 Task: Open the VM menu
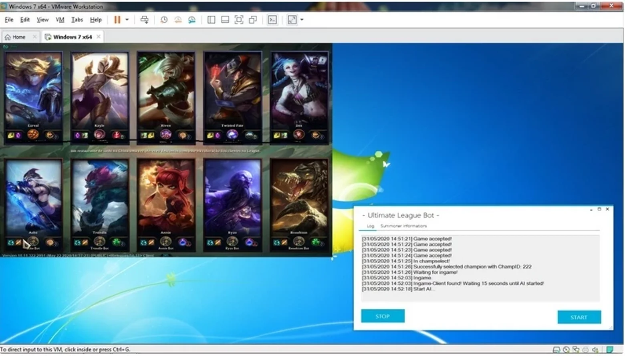tap(60, 20)
